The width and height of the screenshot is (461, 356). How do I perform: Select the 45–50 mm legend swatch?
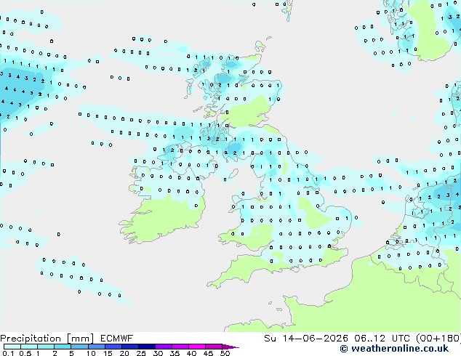(214, 347)
